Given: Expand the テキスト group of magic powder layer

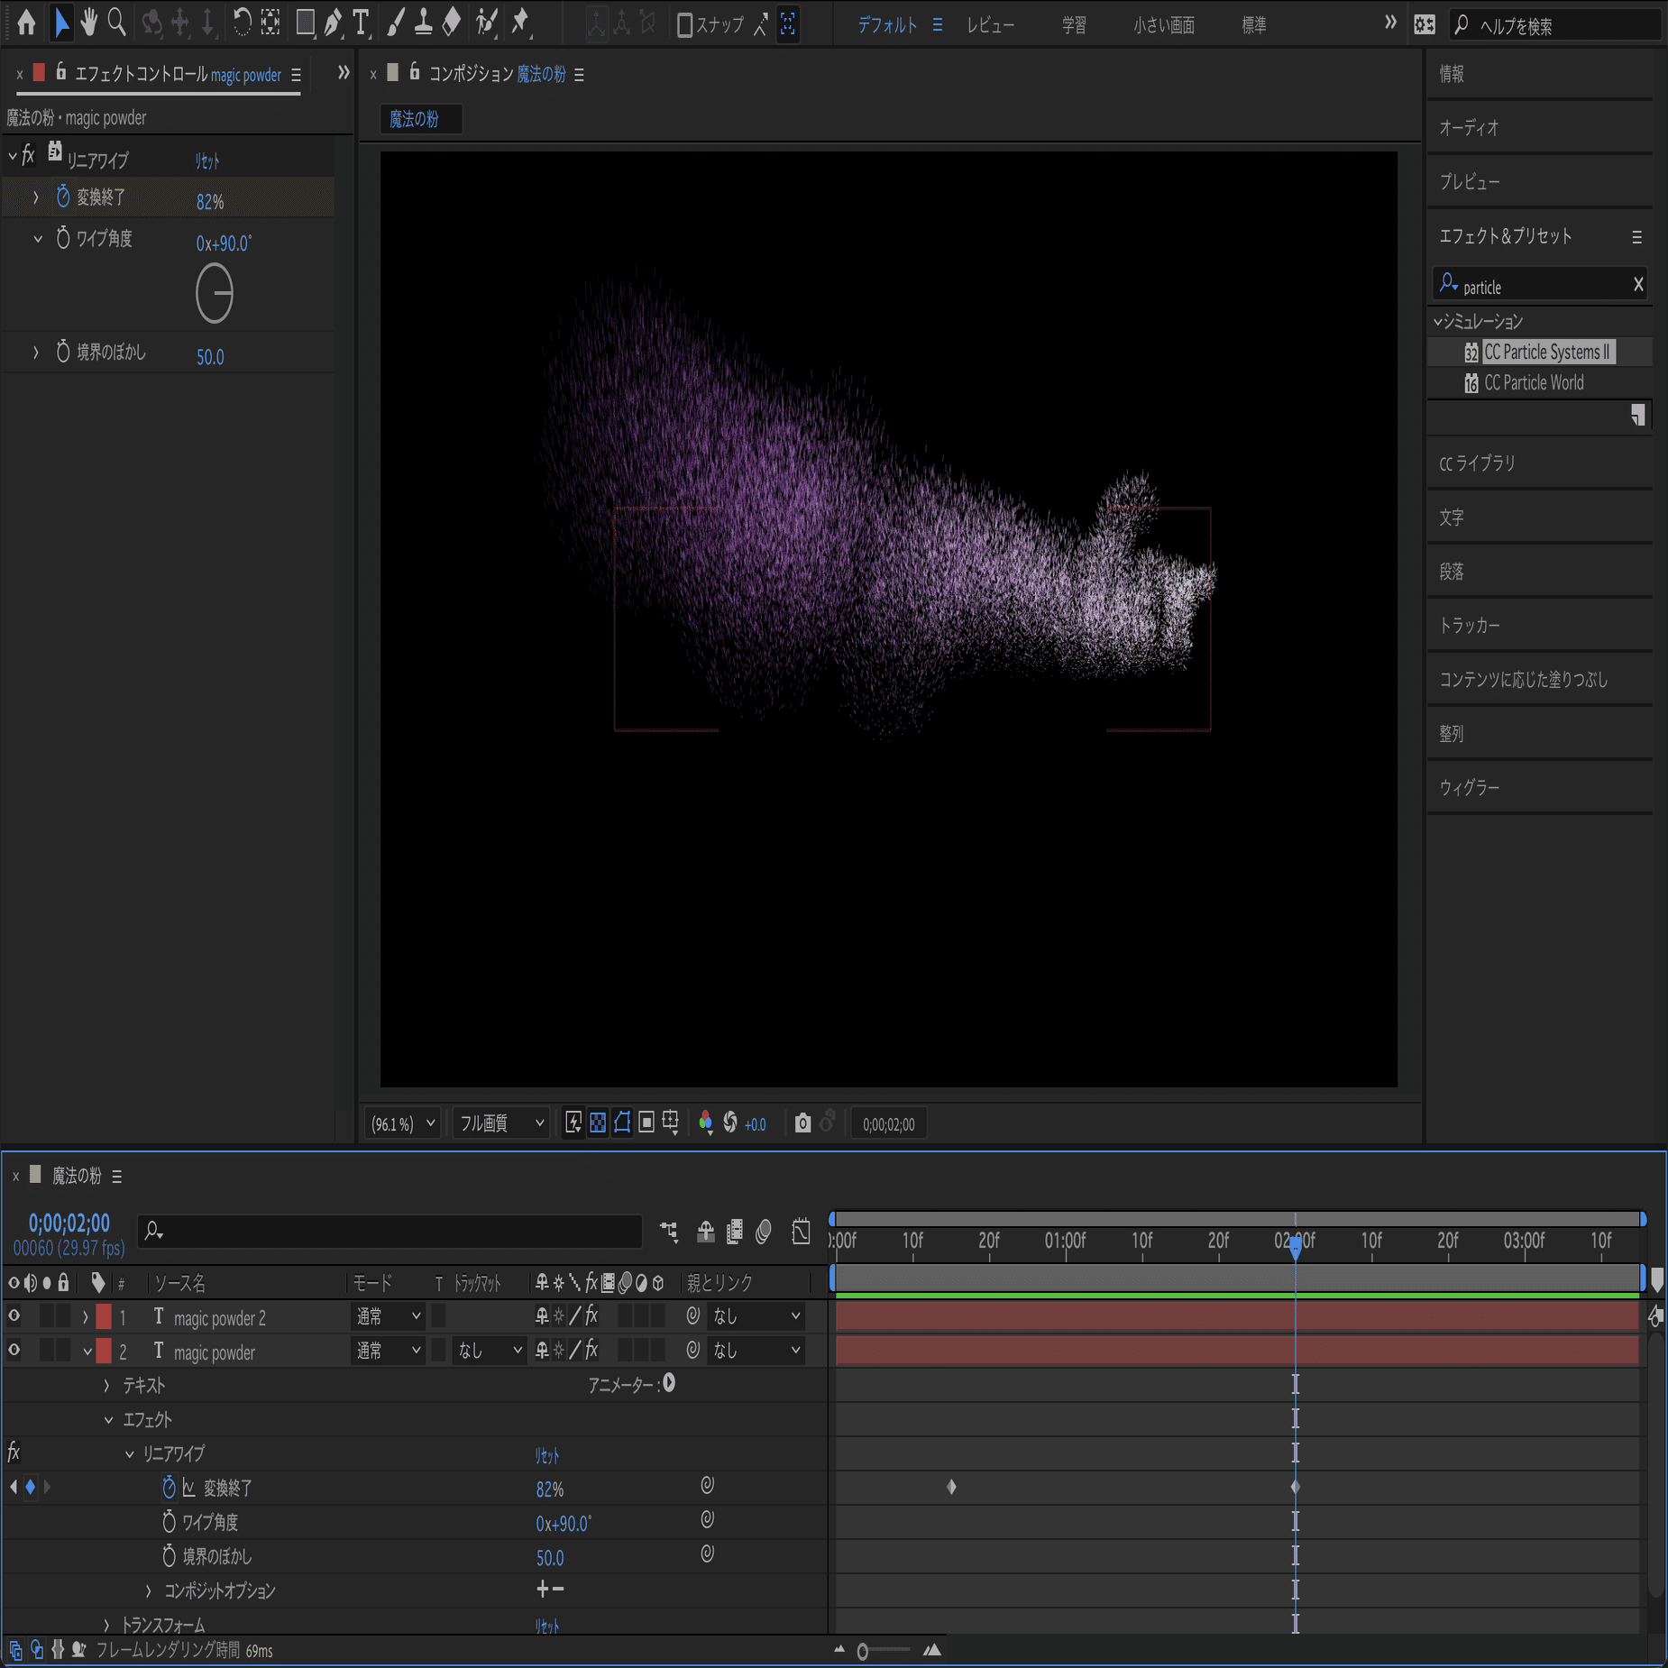Looking at the screenshot, I should [107, 1386].
